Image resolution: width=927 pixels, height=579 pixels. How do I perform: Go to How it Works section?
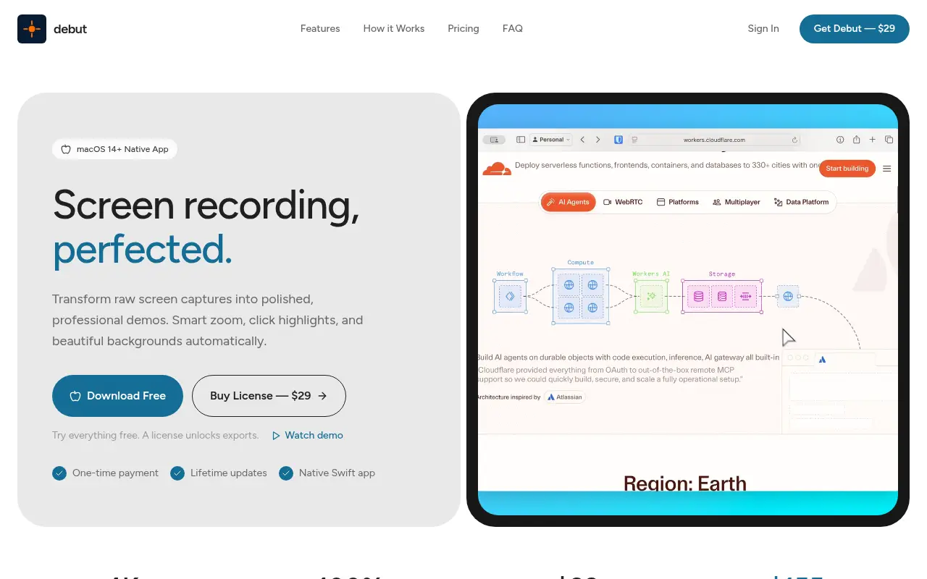[x=394, y=29]
